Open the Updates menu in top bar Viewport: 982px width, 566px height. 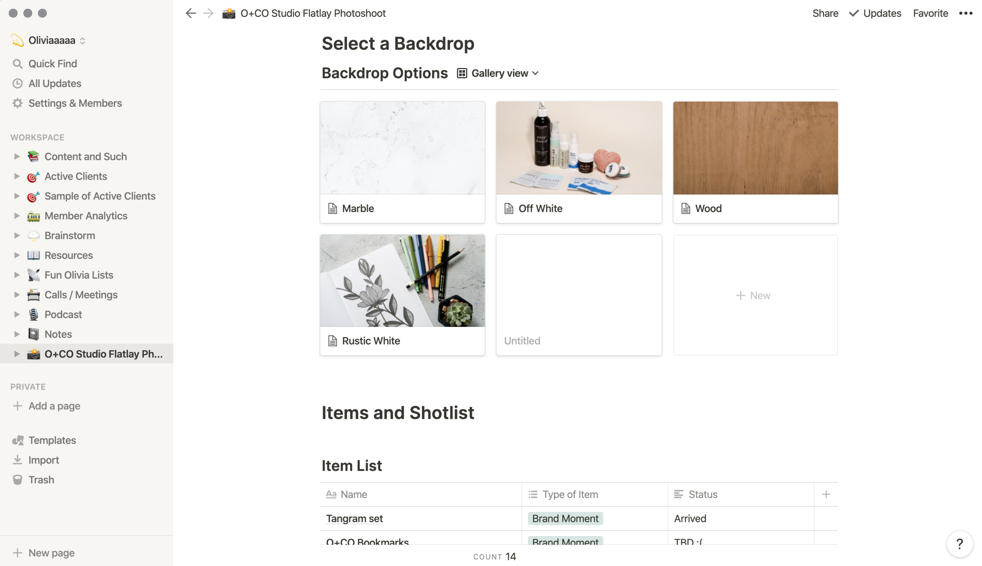[875, 13]
